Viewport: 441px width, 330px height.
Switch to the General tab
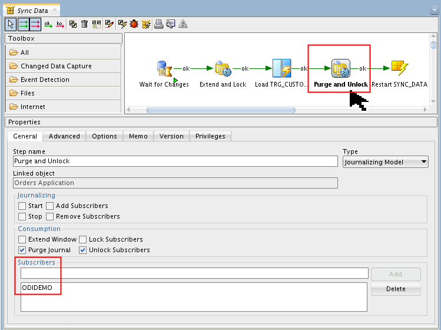pyautogui.click(x=25, y=136)
